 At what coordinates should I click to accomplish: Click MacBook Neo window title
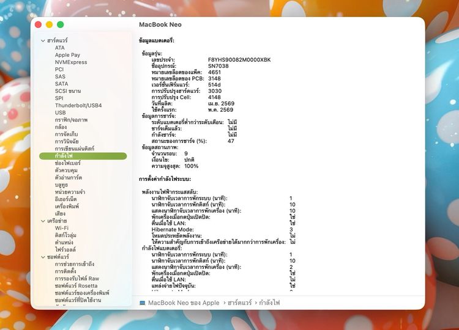(160, 24)
